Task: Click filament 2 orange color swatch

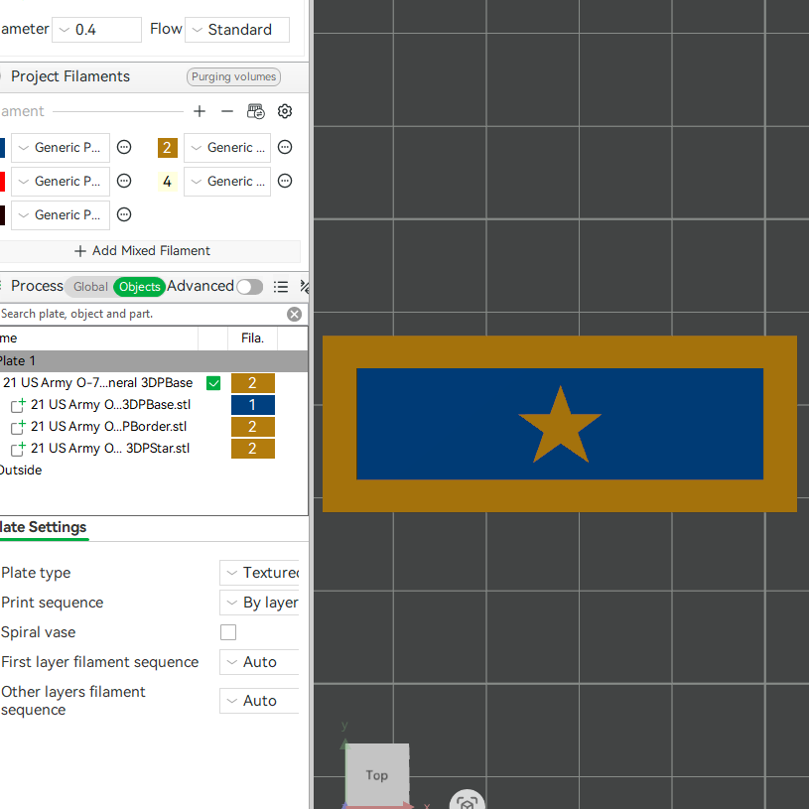Action: [x=168, y=148]
